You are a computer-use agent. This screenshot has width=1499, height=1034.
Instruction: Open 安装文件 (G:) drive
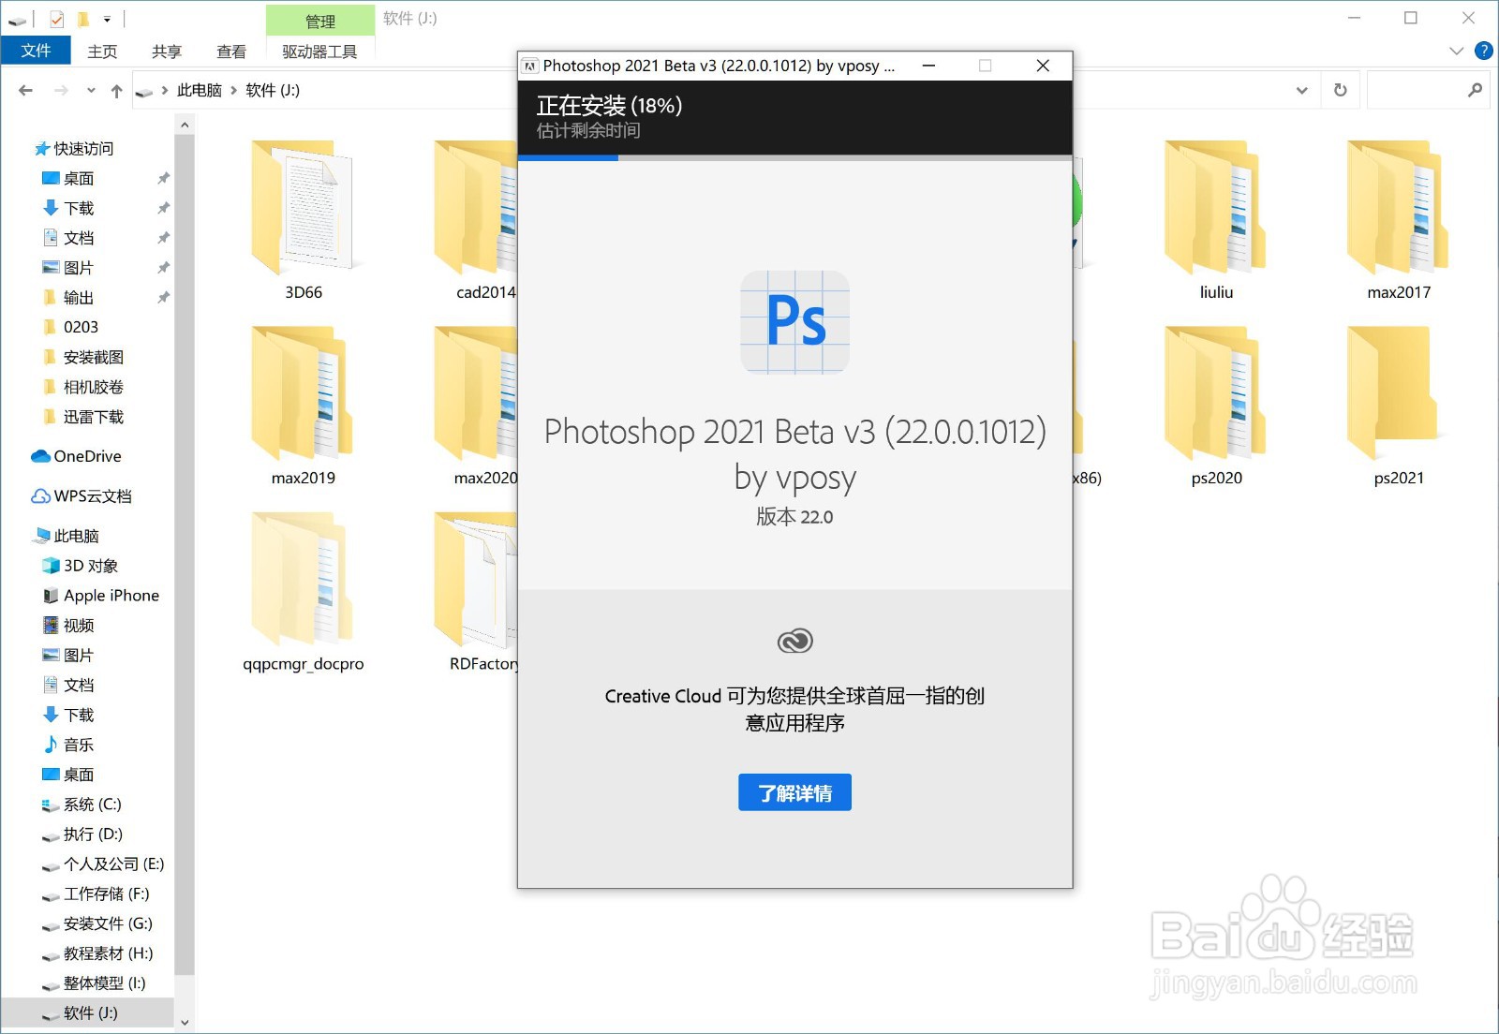coord(107,923)
